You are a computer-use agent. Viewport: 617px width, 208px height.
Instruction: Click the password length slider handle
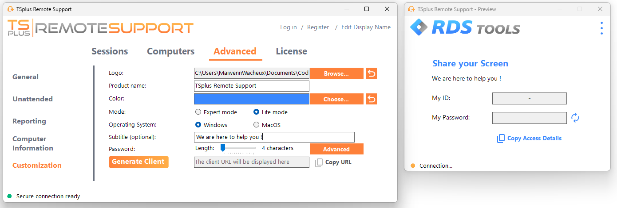223,148
